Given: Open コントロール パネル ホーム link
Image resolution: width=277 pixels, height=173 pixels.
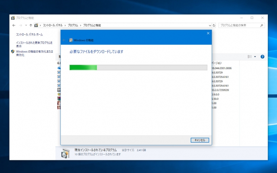Looking at the screenshot, I should (x=29, y=35).
